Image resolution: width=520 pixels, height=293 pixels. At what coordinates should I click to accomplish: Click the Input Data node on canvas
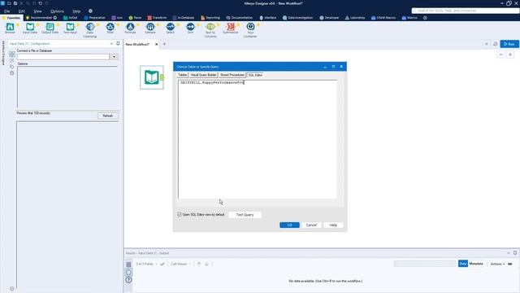pyautogui.click(x=152, y=77)
